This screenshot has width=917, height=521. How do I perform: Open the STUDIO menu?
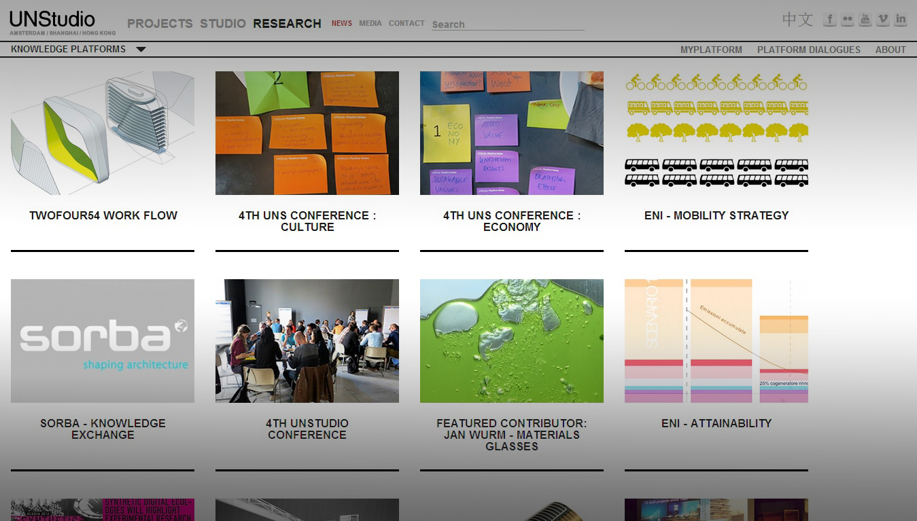click(x=222, y=22)
